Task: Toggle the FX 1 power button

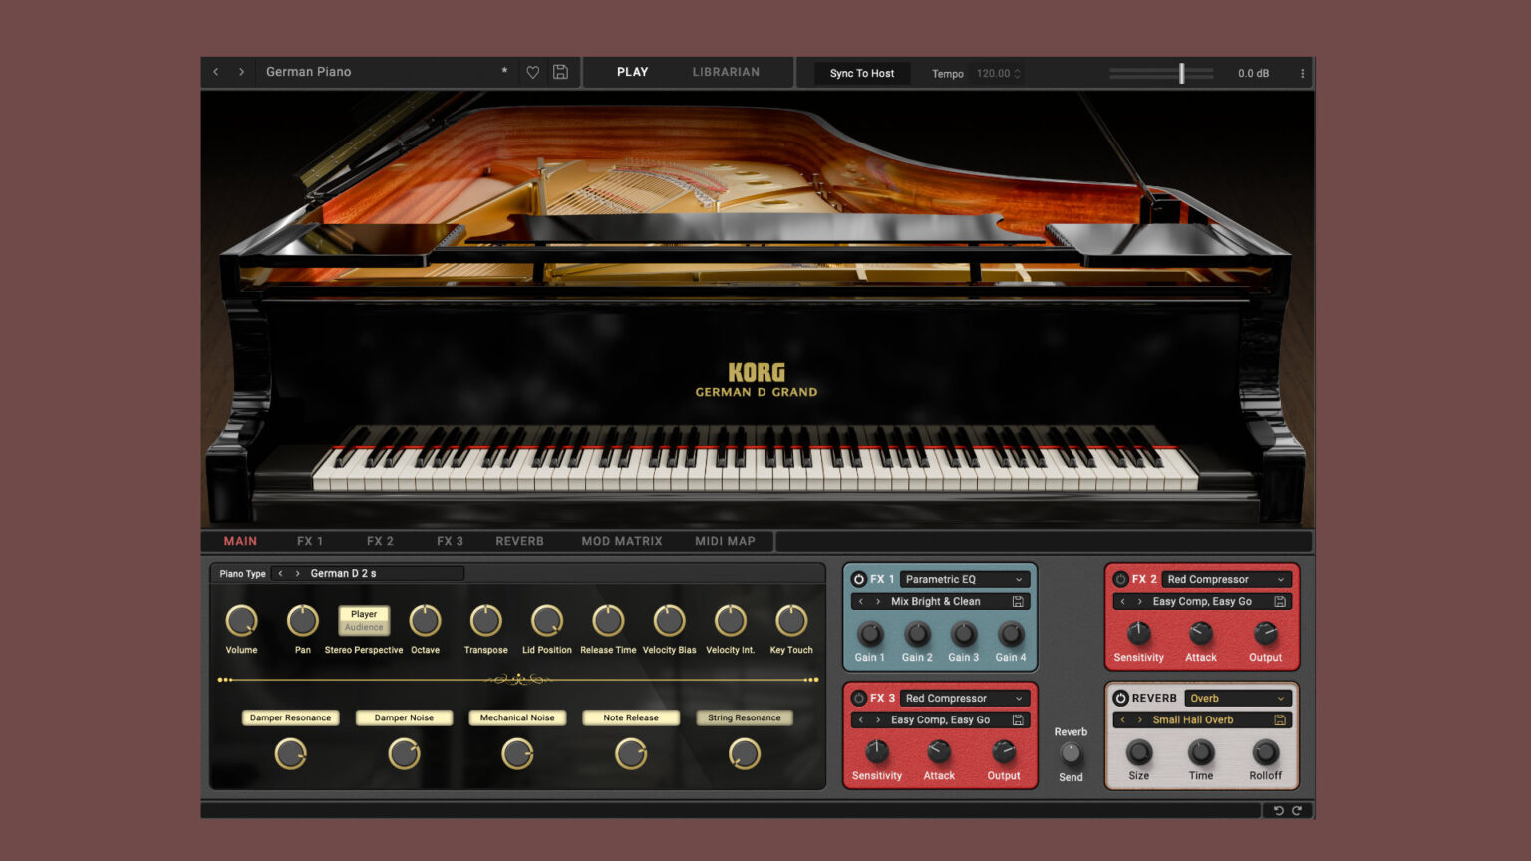Action: 858,578
